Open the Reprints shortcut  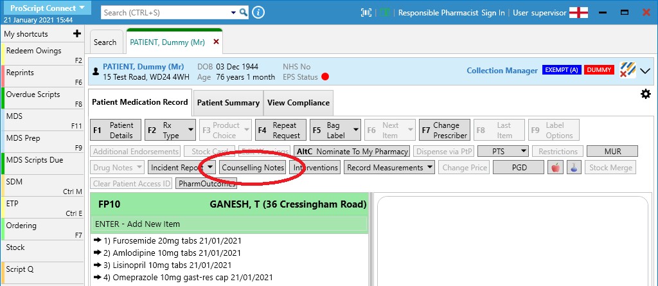pos(42,76)
